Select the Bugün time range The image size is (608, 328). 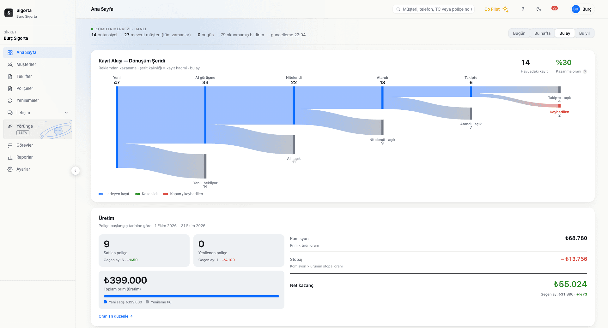(519, 33)
